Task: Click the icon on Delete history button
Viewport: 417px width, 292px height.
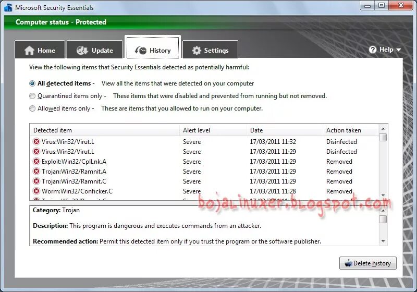Action: click(348, 263)
